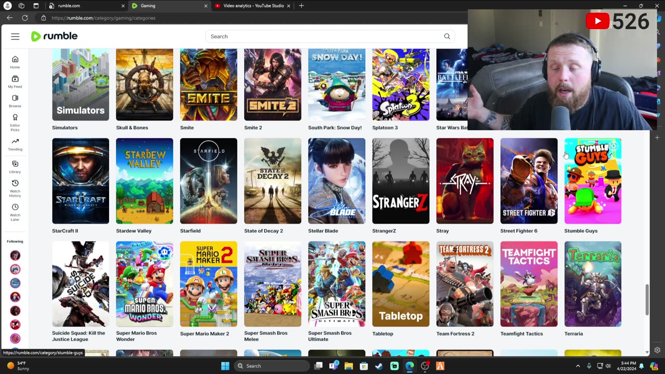
Task: Open My Feed in sidebar
Action: tap(15, 82)
